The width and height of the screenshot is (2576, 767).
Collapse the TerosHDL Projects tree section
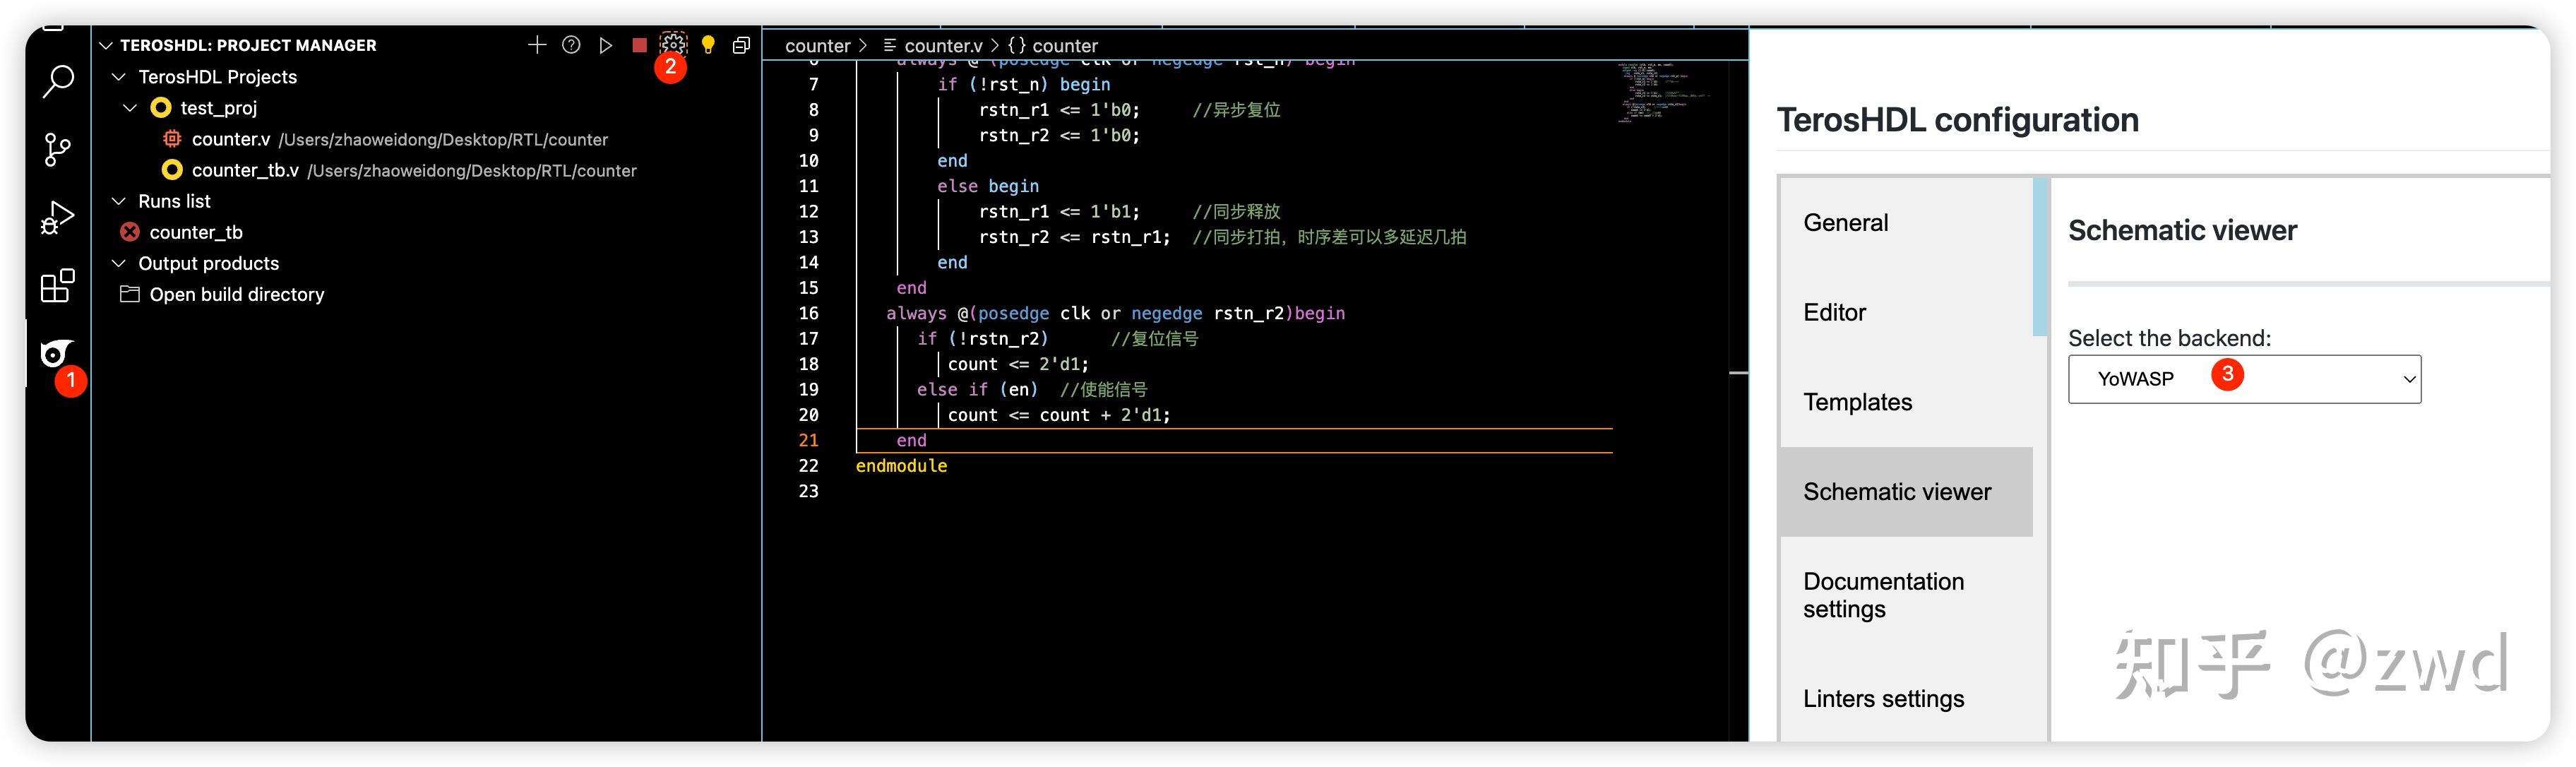pyautogui.click(x=119, y=77)
